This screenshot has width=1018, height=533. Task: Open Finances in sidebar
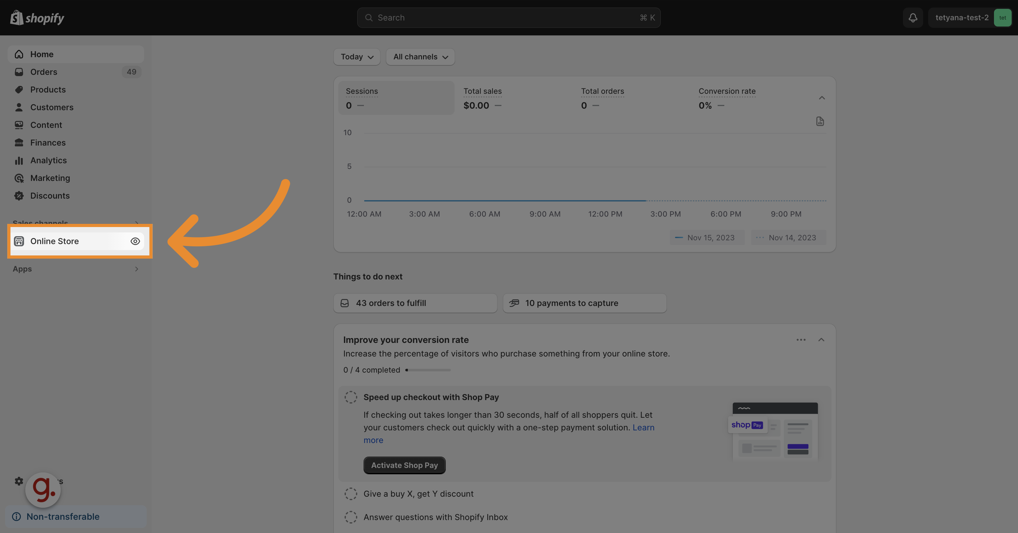pyautogui.click(x=76, y=142)
